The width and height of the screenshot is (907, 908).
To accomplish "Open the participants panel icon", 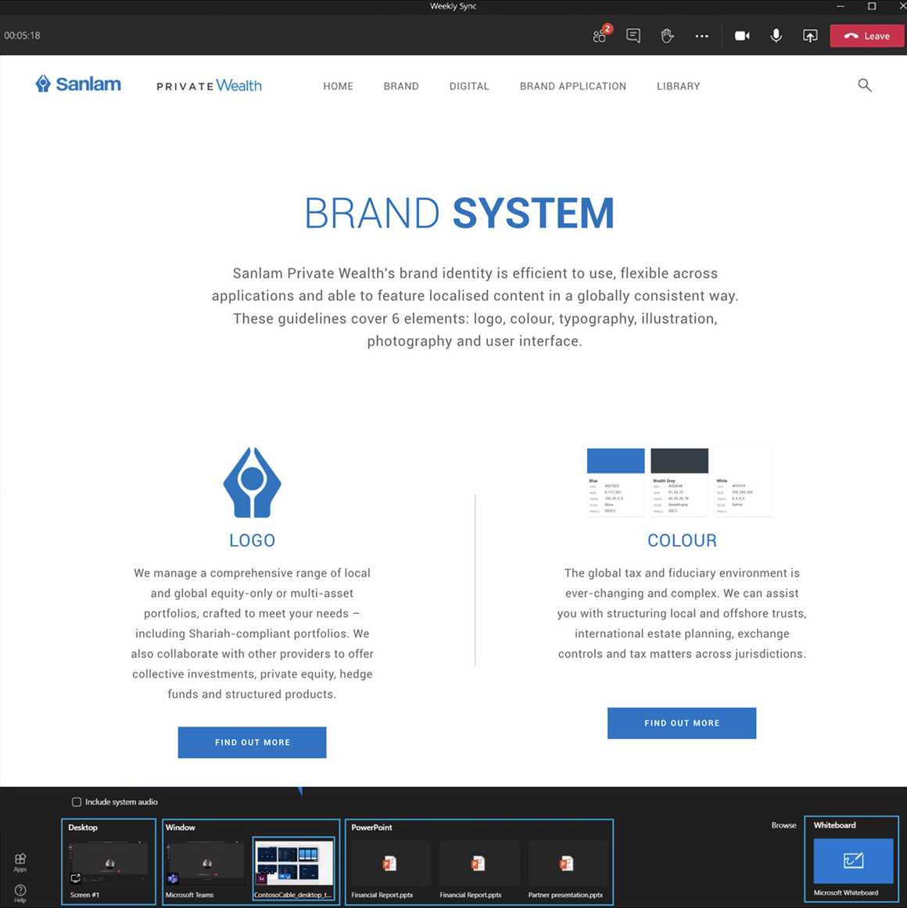I will [x=600, y=35].
